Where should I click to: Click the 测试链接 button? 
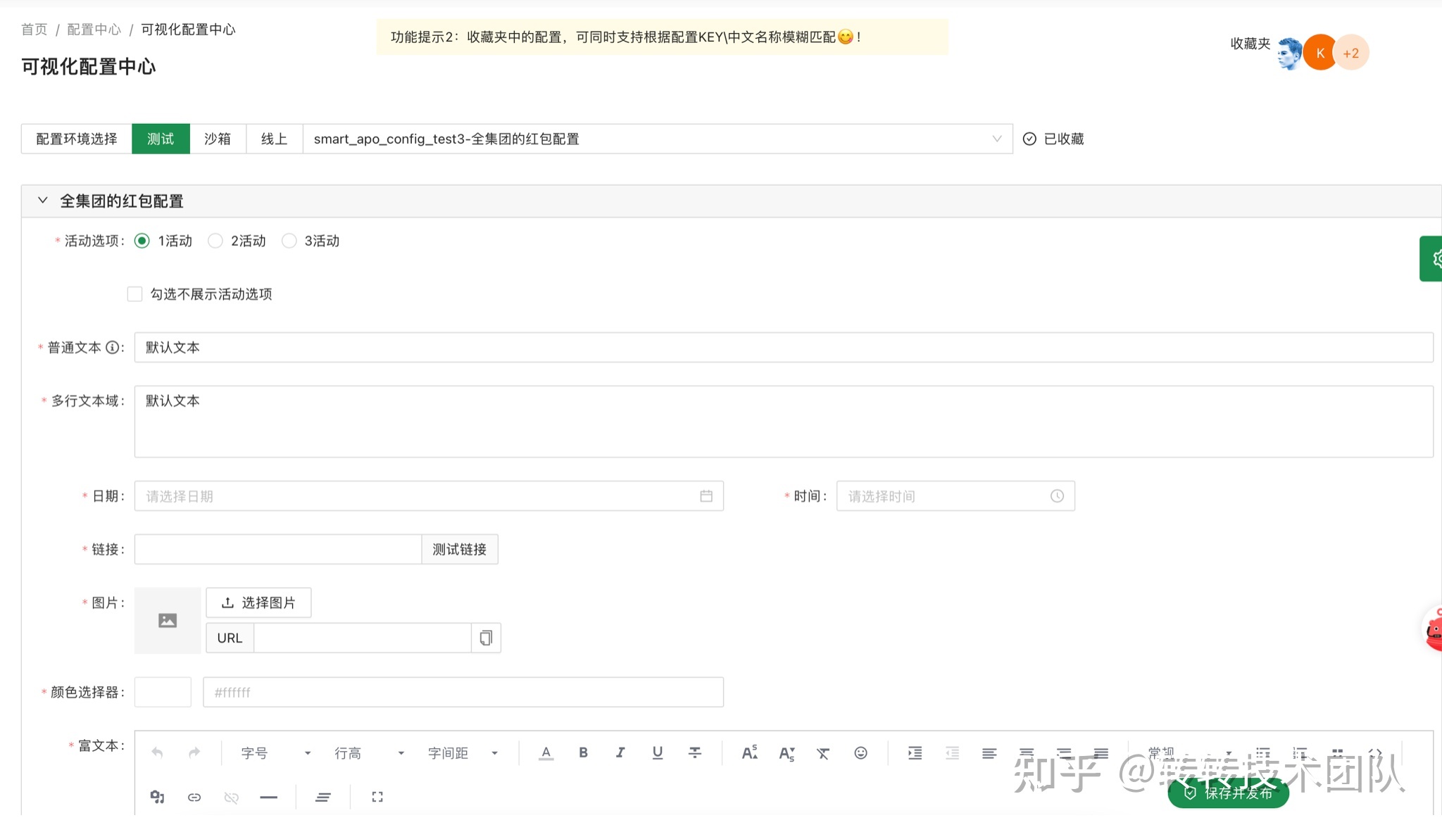460,549
